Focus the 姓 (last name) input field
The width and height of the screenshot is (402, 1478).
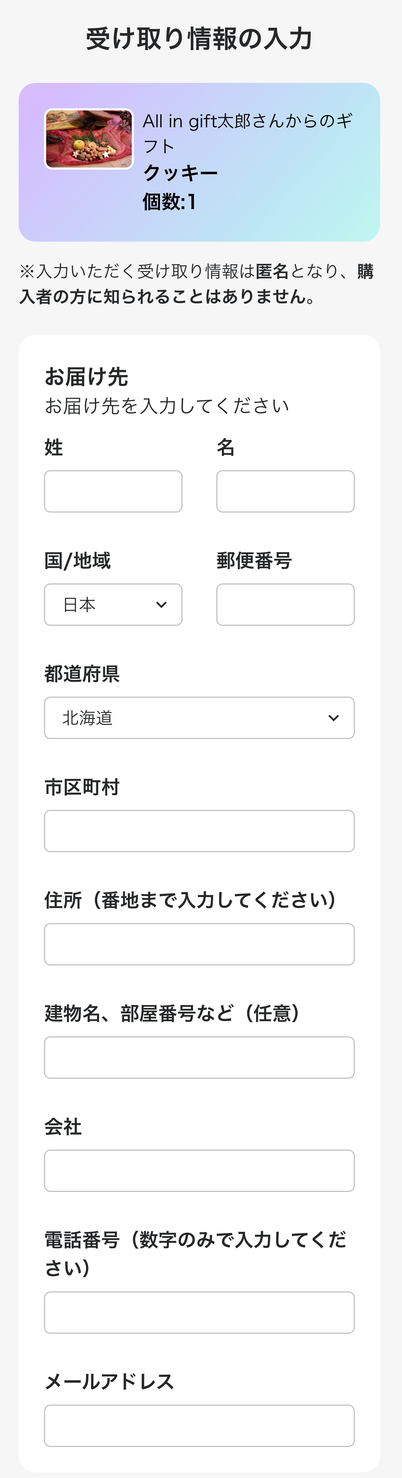pyautogui.click(x=113, y=491)
